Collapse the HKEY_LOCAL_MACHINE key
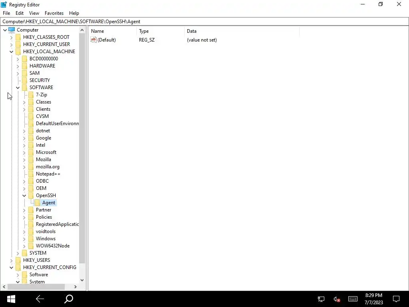 pos(11,52)
